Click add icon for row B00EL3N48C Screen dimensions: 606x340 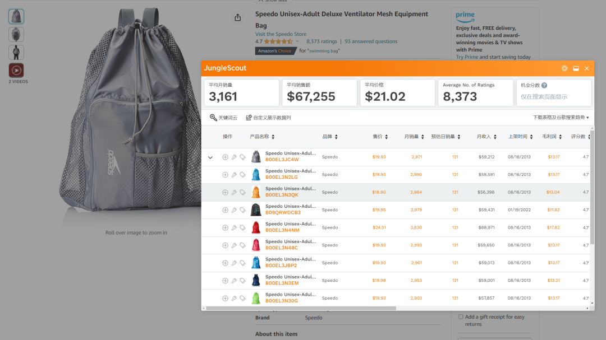click(x=225, y=245)
